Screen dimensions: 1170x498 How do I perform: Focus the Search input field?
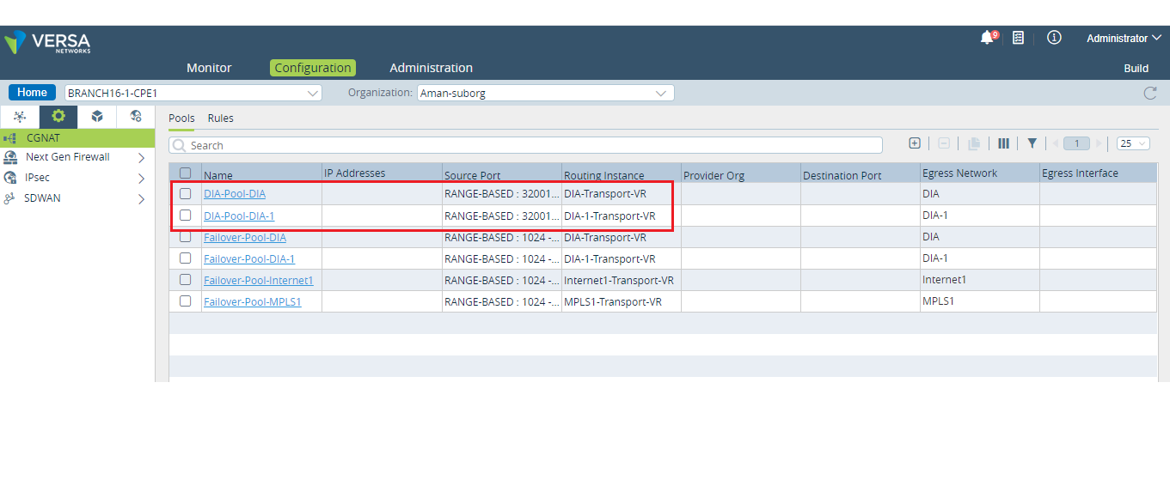525,145
